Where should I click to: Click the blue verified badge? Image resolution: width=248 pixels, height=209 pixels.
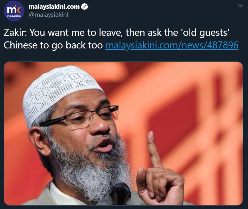click(84, 7)
